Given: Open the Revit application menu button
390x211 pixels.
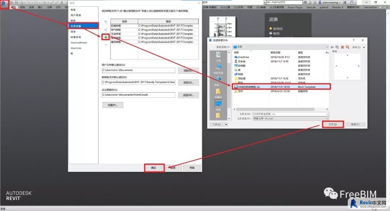Looking at the screenshot, I should tap(4, 4).
